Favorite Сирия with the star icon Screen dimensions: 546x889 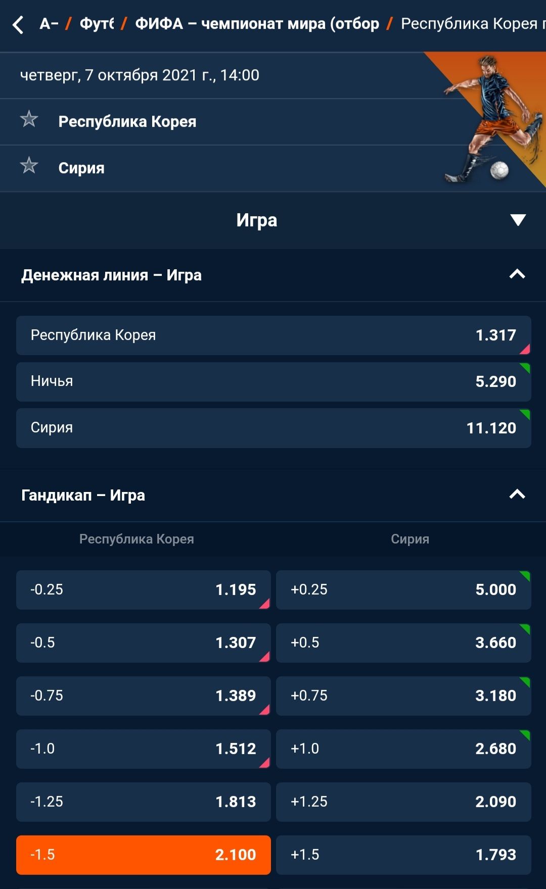coord(29,166)
